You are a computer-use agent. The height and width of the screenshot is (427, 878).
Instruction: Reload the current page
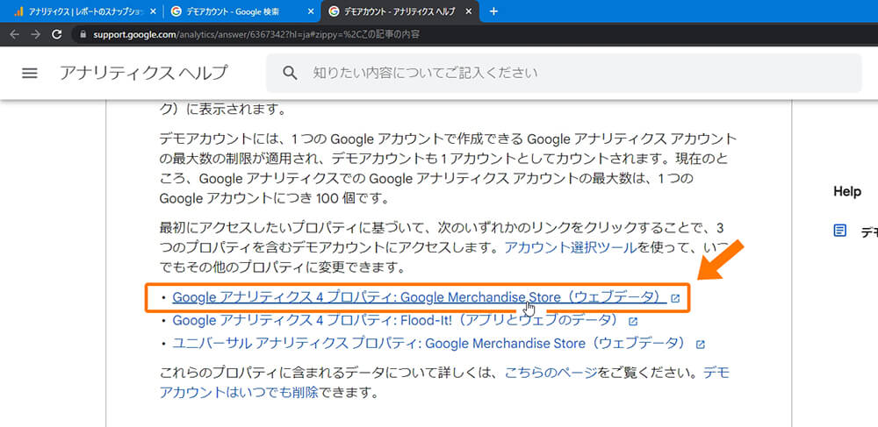56,34
